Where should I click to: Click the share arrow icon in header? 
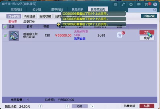123,4
